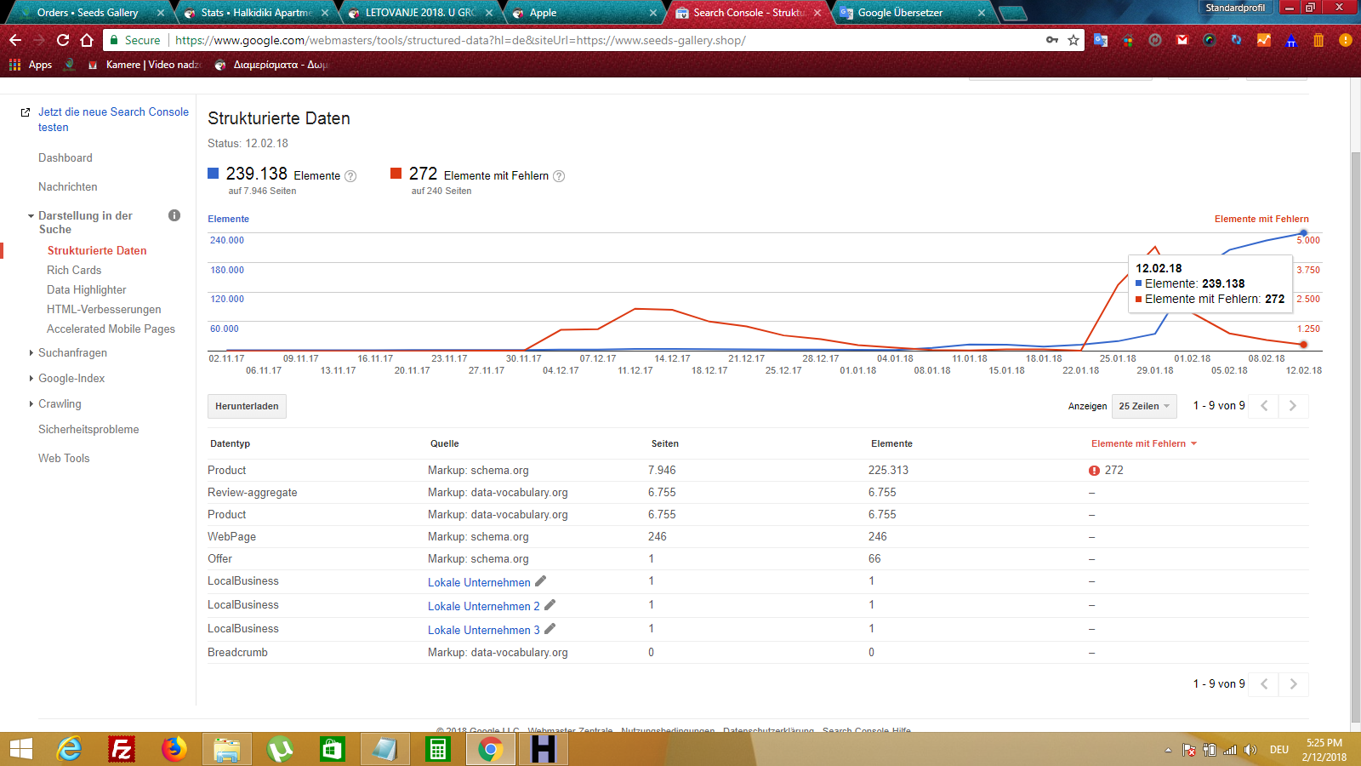The image size is (1361, 766).
Task: Sort by the Elemente mit Fehlern column
Action: tap(1143, 443)
